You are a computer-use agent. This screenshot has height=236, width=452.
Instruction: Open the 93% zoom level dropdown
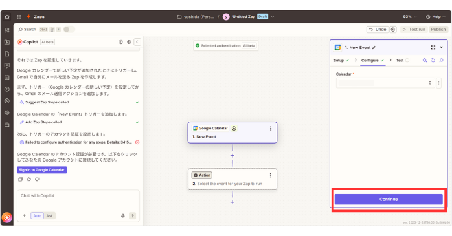(x=410, y=17)
